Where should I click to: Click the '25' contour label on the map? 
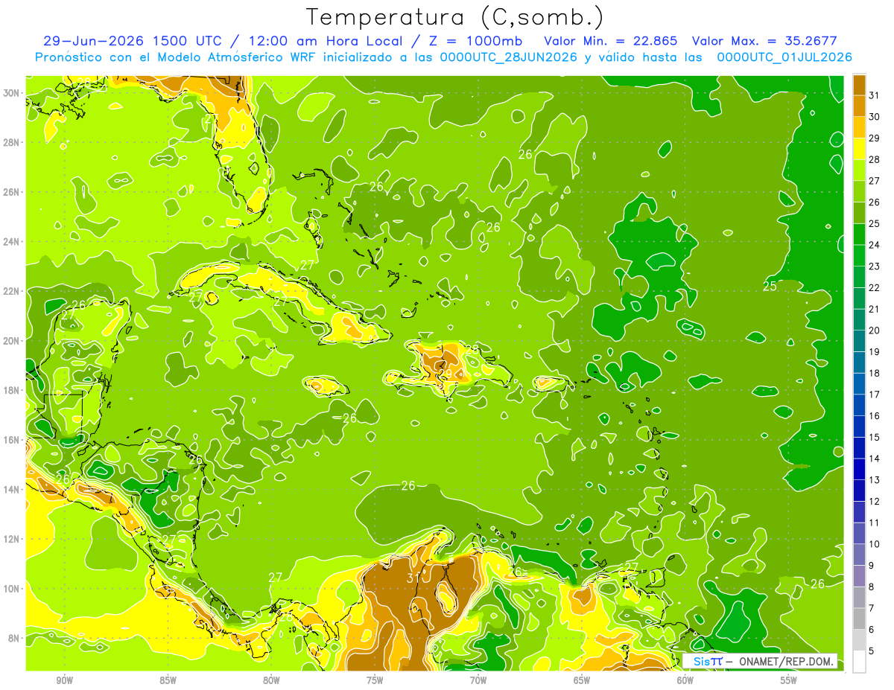click(770, 286)
